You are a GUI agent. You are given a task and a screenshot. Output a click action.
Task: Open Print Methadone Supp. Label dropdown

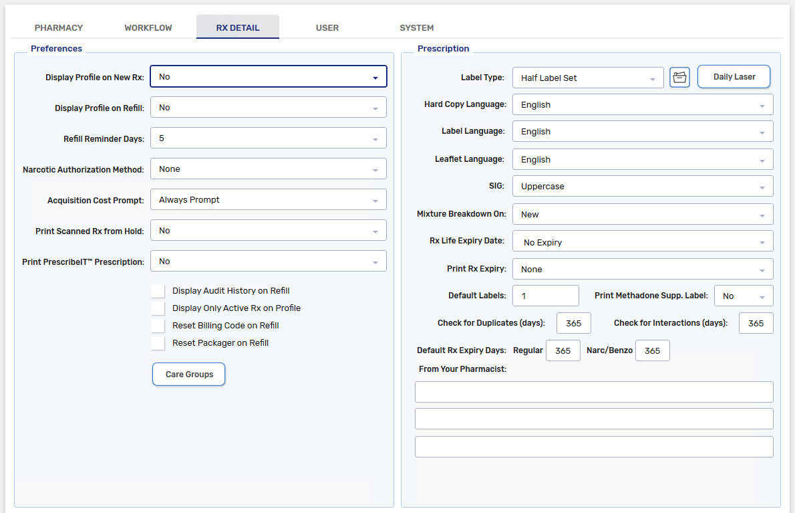tap(743, 296)
